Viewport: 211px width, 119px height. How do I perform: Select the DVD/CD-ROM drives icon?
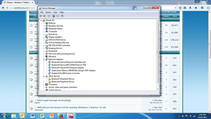tap(46, 40)
